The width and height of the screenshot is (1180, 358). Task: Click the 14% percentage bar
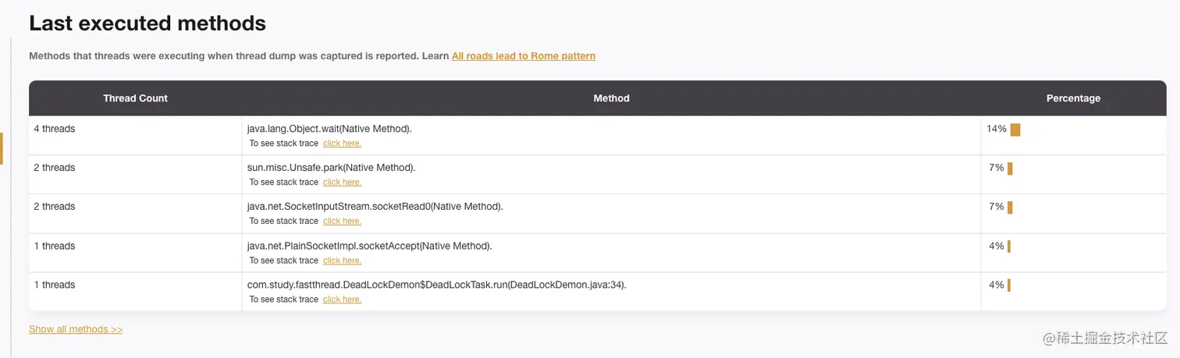pos(1015,129)
